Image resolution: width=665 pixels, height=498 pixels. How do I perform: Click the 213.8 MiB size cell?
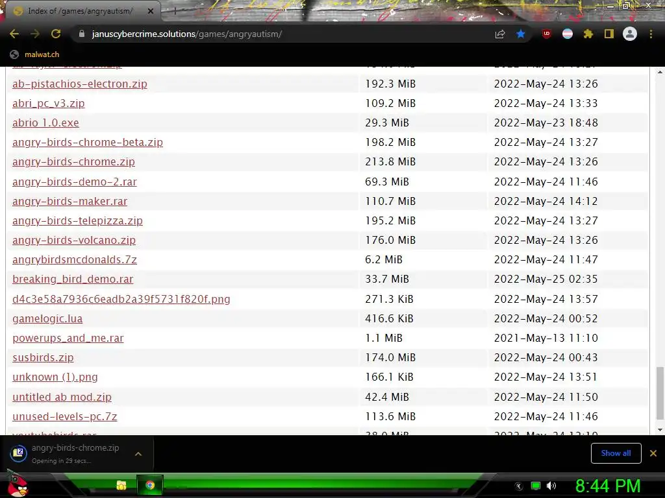[390, 161]
